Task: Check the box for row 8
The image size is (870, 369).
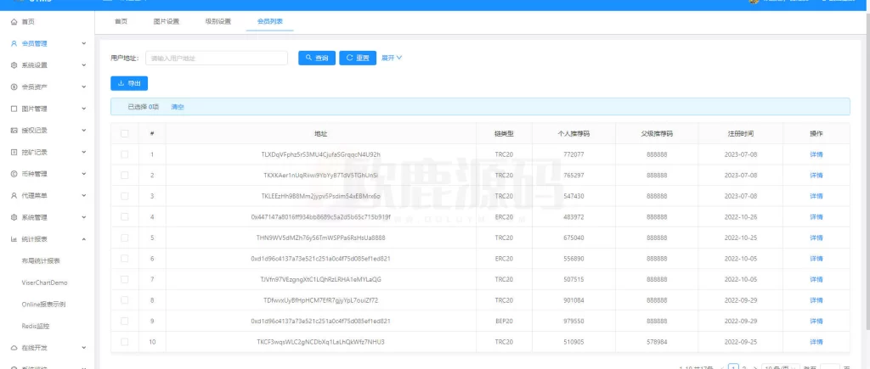Action: [x=124, y=300]
